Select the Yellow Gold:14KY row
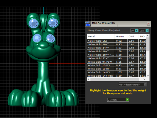The image size is (157, 118). (x=116, y=48)
